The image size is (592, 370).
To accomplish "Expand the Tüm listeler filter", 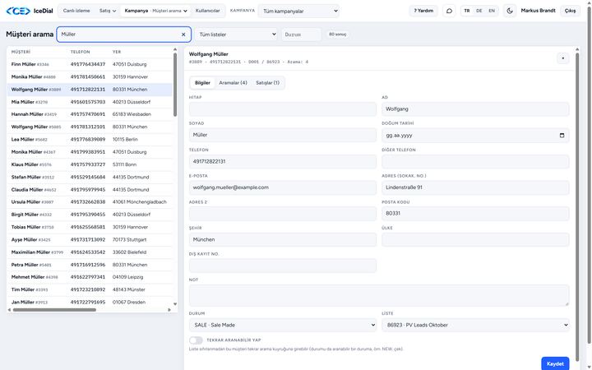I will (236, 35).
